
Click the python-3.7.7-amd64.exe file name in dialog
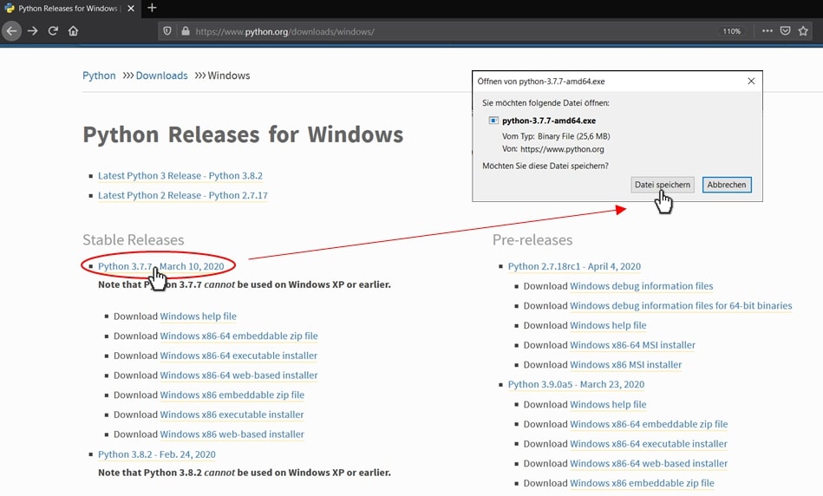[549, 121]
